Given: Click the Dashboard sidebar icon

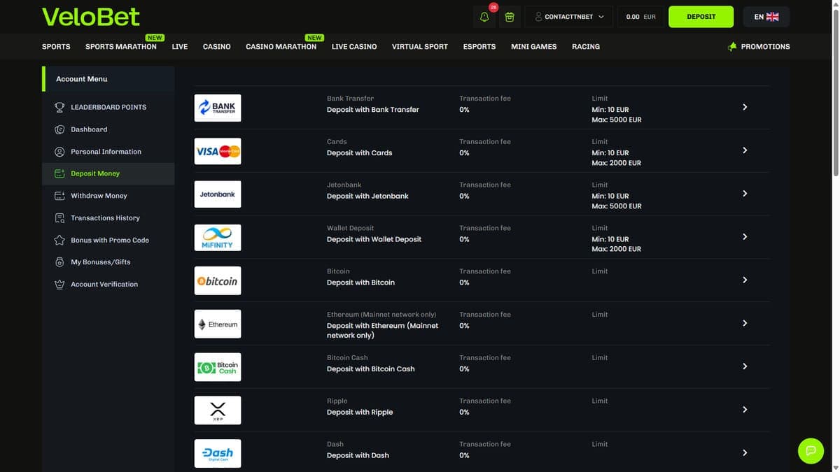Looking at the screenshot, I should coord(59,129).
